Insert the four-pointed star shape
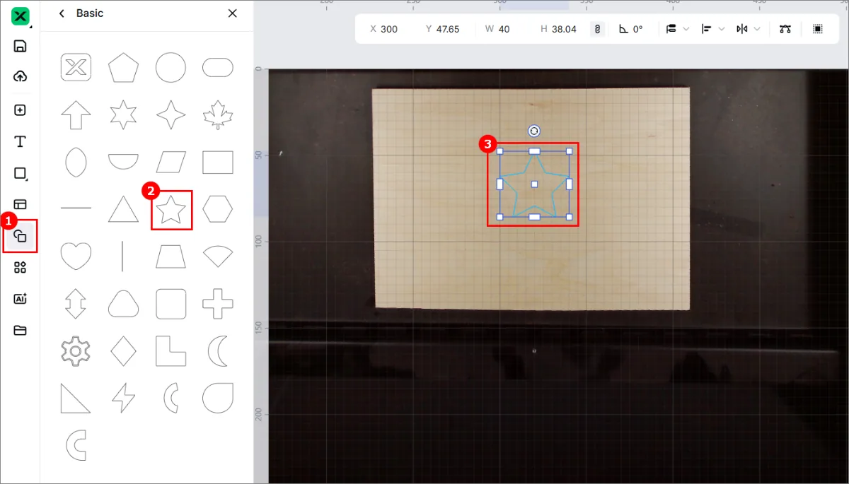The height and width of the screenshot is (484, 849). pyautogui.click(x=171, y=114)
